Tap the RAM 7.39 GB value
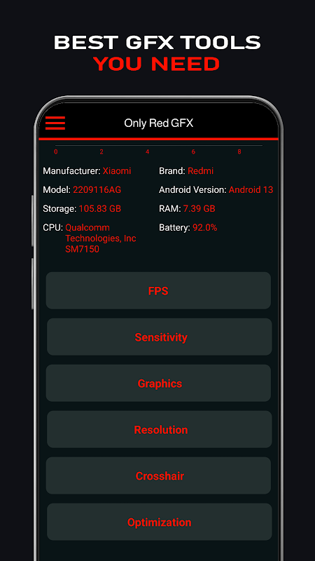 click(x=199, y=208)
